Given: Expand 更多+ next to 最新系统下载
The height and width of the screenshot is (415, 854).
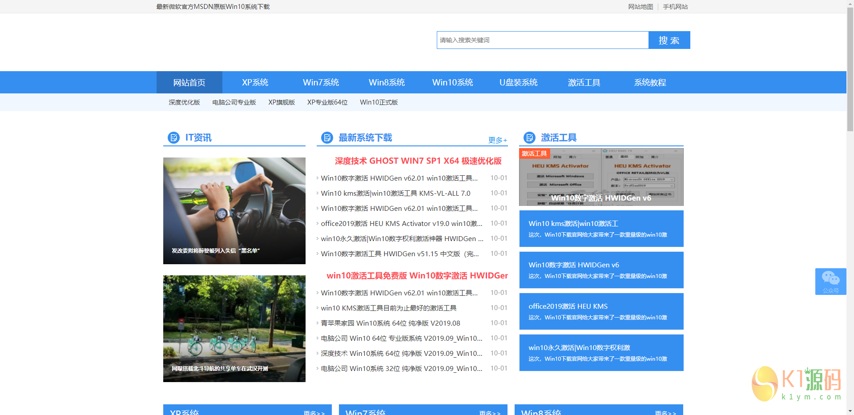Looking at the screenshot, I should (497, 140).
